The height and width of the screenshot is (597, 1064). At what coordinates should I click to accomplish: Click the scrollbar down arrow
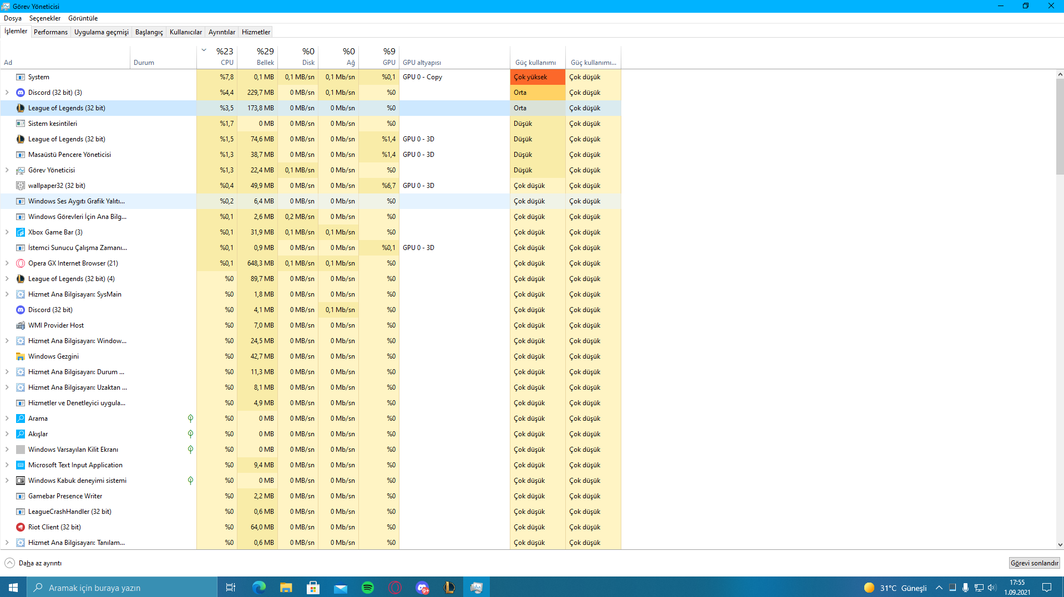(1060, 545)
